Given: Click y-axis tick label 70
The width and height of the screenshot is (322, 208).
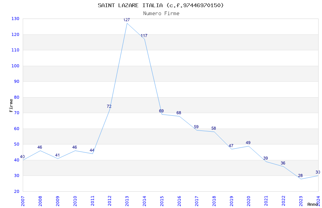Looking at the screenshot, I should pos(17,113).
